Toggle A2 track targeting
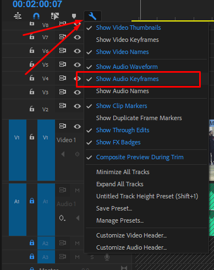 (46, 243)
